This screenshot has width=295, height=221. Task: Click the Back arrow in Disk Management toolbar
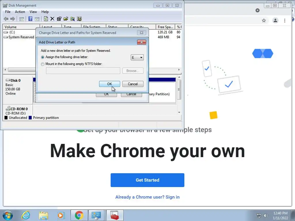tap(6, 19)
